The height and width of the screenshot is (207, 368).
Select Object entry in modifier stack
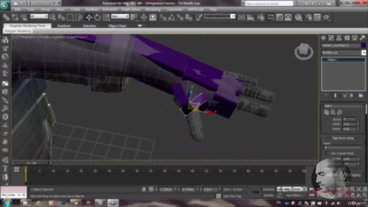tap(343, 60)
